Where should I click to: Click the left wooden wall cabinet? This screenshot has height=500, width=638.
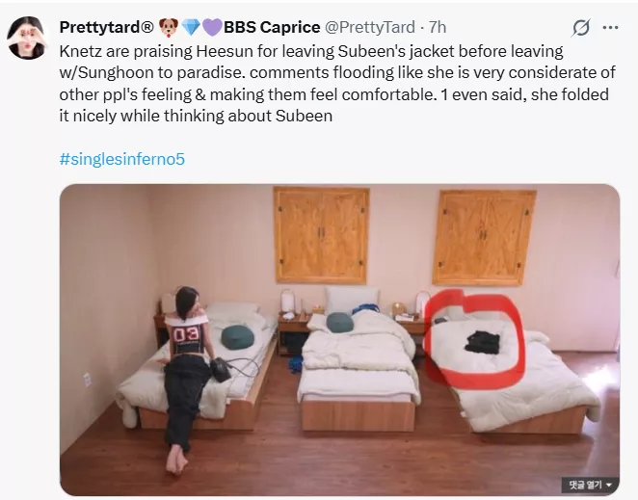[322, 235]
